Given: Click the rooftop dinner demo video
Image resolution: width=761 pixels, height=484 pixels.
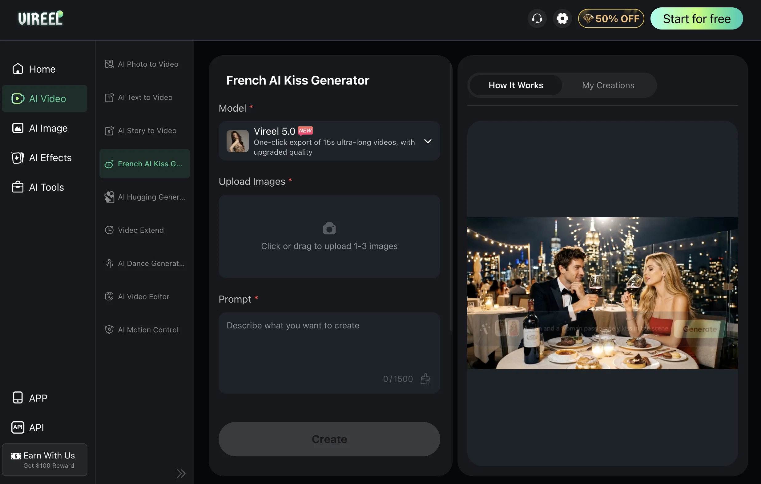Looking at the screenshot, I should click(x=603, y=293).
